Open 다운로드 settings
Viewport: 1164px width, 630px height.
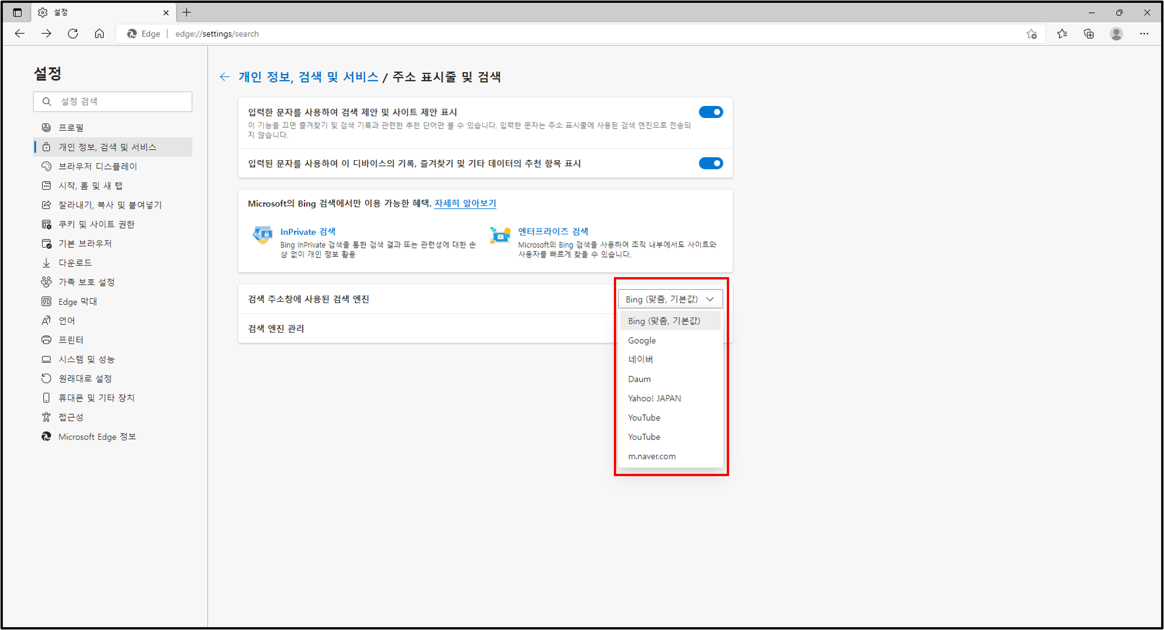[113, 263]
